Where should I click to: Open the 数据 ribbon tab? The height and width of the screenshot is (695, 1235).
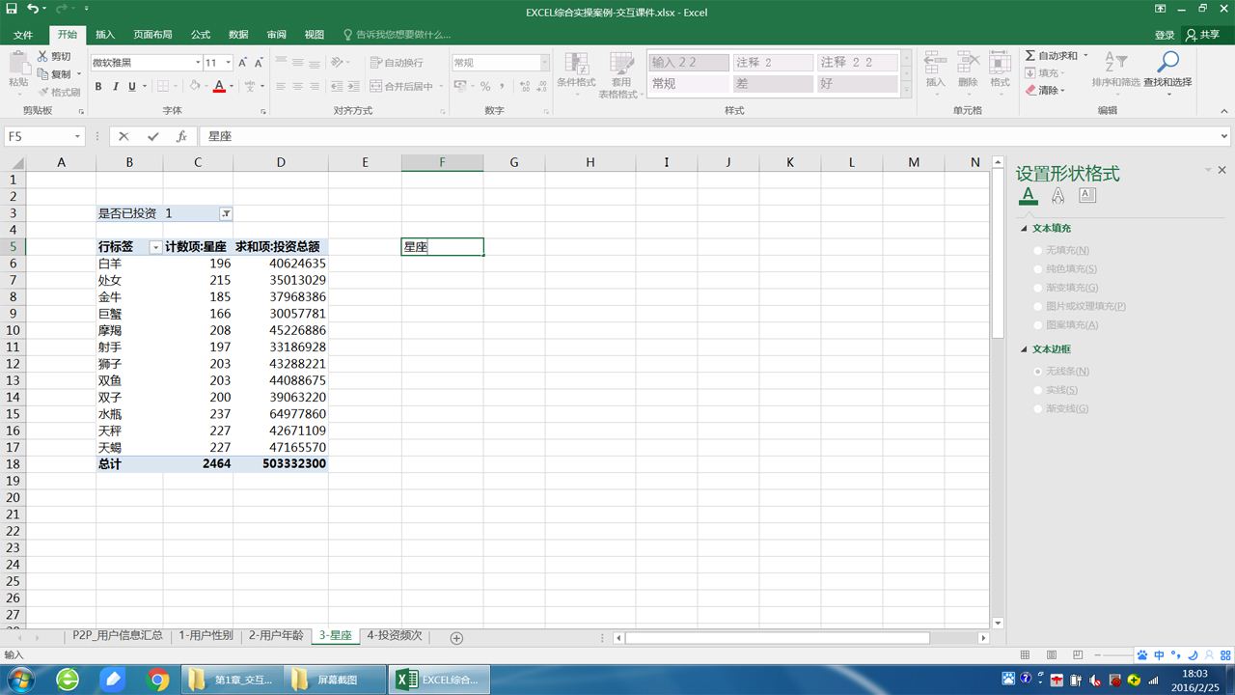[238, 35]
